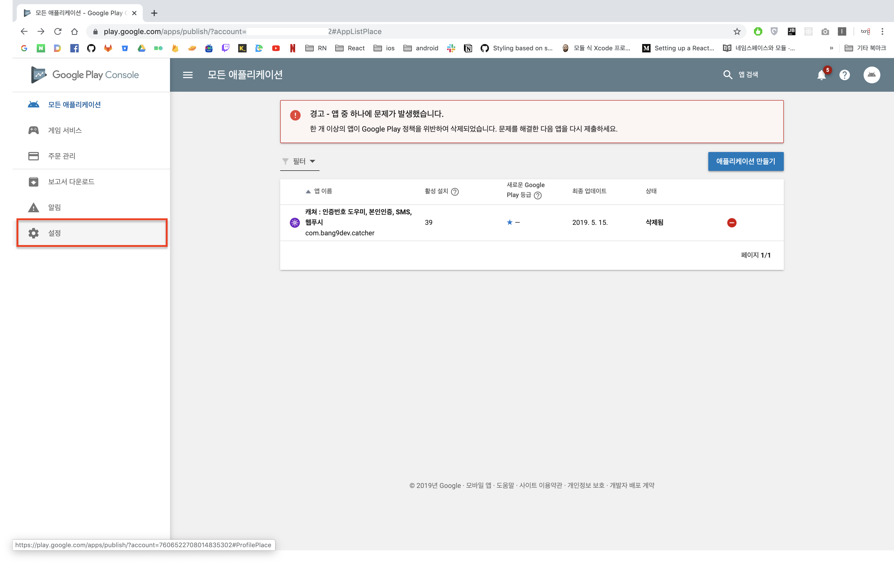This screenshot has width=894, height=565.
Task: Open 개인정보 보호 footer link
Action: click(x=586, y=485)
